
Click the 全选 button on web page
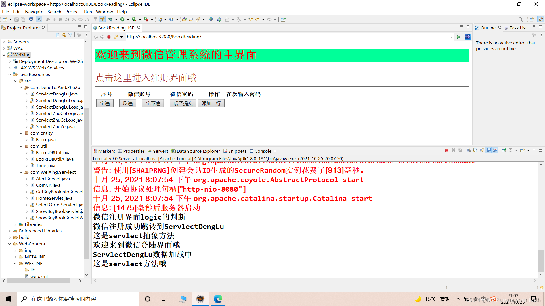coord(105,103)
